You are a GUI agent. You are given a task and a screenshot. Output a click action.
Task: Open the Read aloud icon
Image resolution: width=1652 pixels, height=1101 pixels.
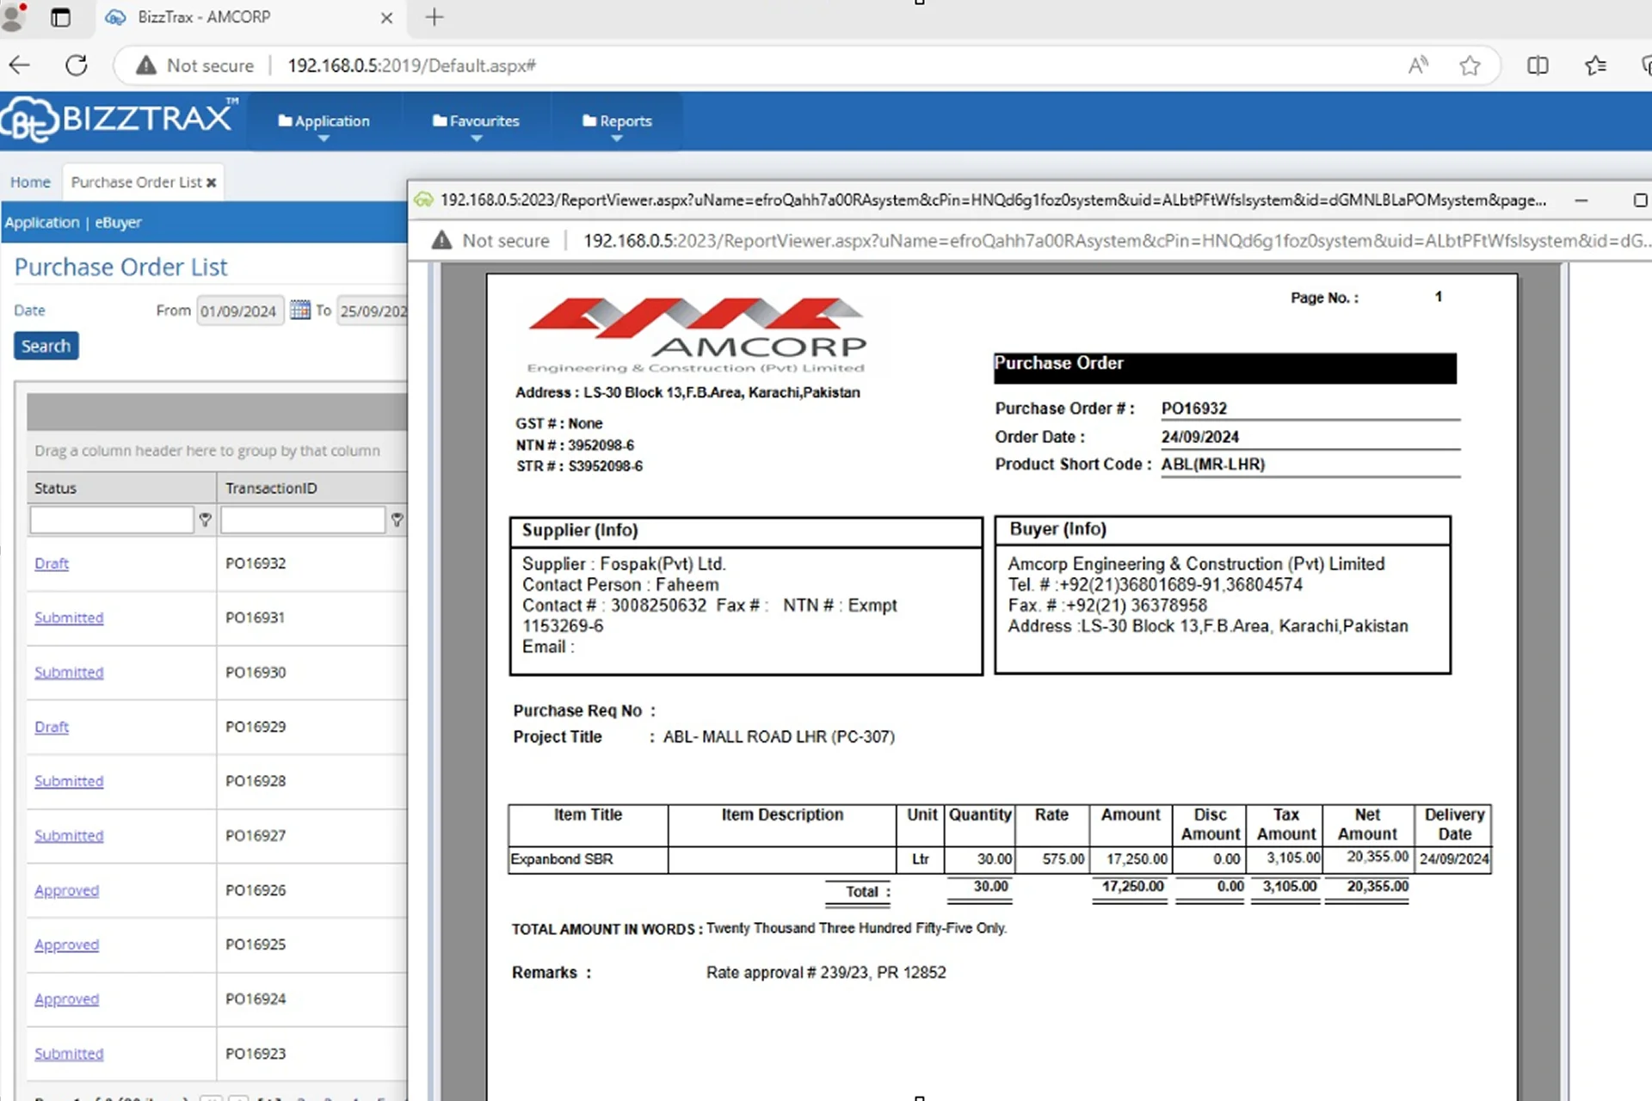[1417, 65]
